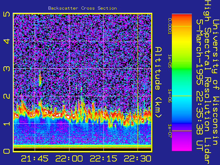
Task: Click the tall red plume just after 22:00
Action: (81, 105)
